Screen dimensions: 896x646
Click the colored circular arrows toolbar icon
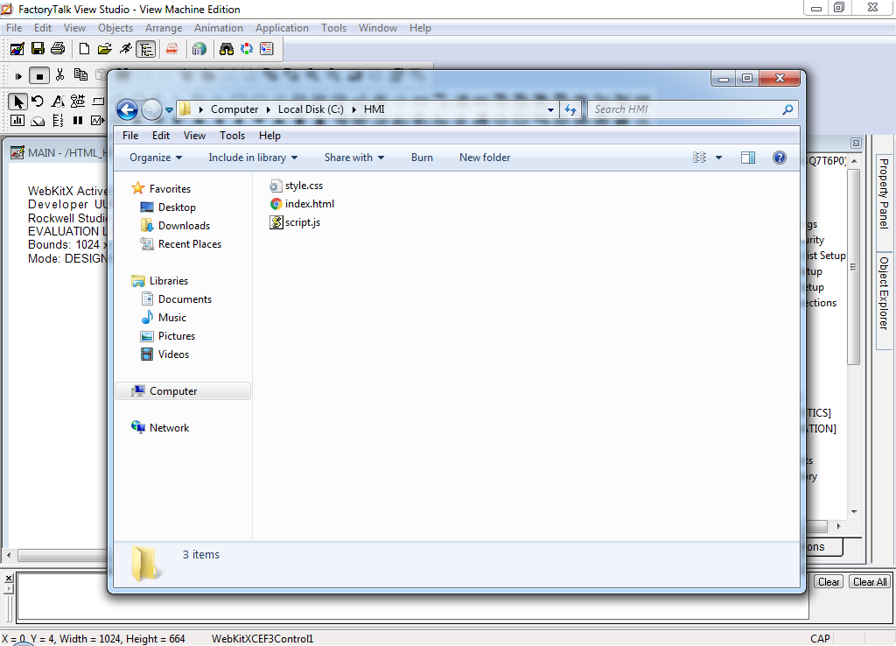pyautogui.click(x=246, y=49)
